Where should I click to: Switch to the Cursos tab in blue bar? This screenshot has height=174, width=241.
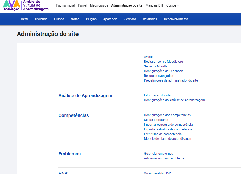click(59, 19)
